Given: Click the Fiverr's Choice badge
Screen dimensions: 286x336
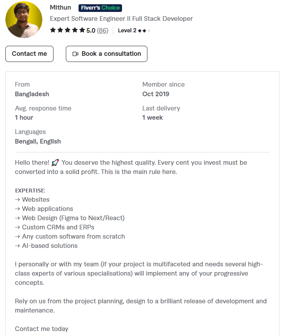Looking at the screenshot, I should 100,8.
